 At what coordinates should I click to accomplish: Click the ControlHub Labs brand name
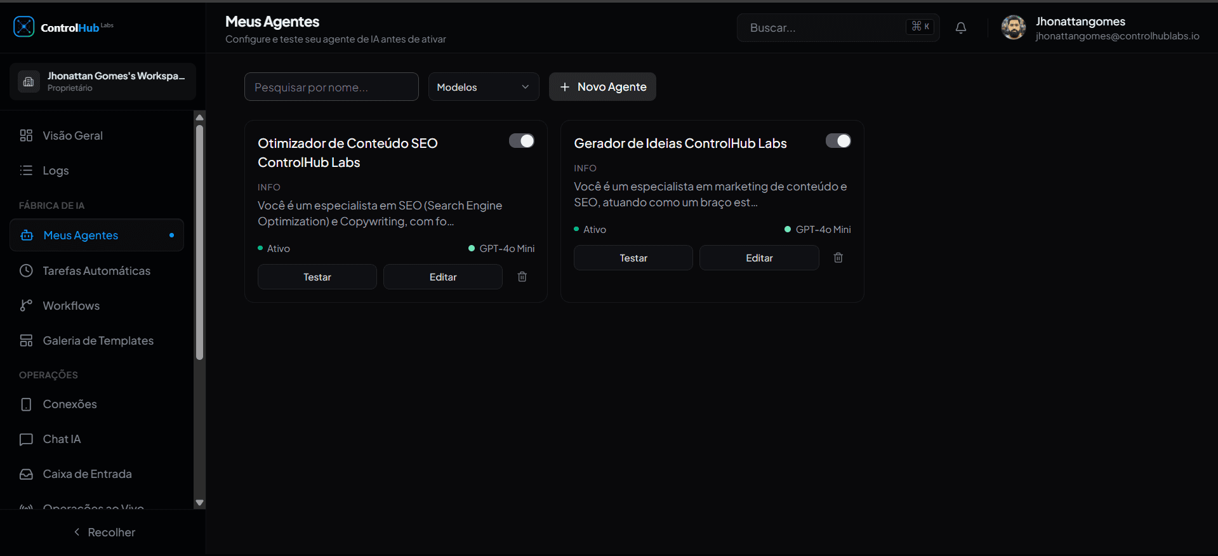coord(77,27)
